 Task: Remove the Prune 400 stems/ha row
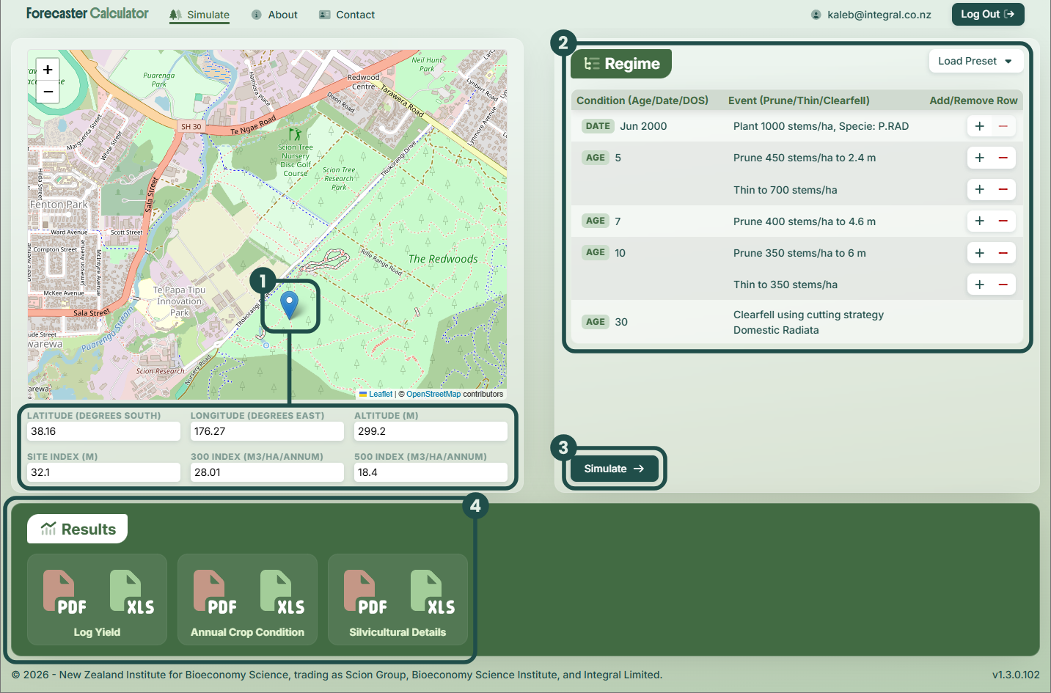1003,221
